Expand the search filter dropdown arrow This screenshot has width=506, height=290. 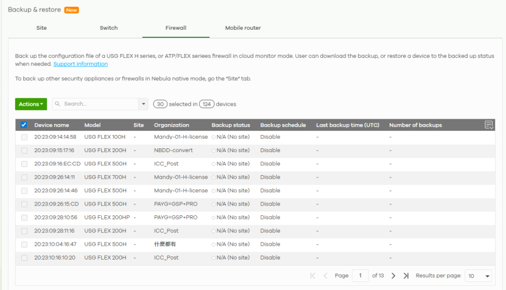point(144,104)
